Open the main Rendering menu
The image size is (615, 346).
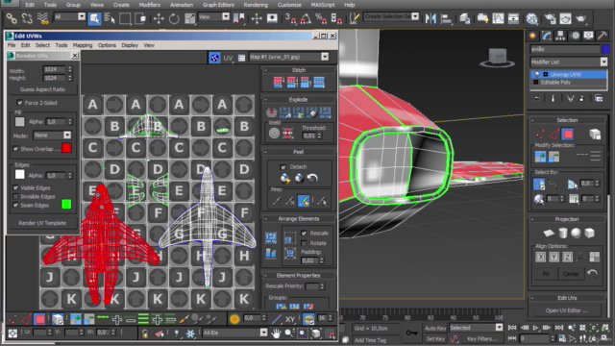point(256,5)
